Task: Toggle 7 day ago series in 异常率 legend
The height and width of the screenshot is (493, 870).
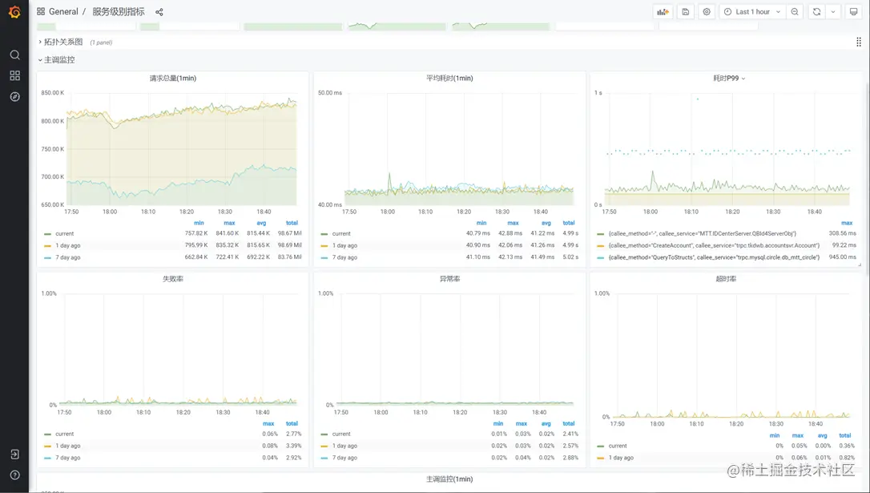Action: pyautogui.click(x=344, y=458)
